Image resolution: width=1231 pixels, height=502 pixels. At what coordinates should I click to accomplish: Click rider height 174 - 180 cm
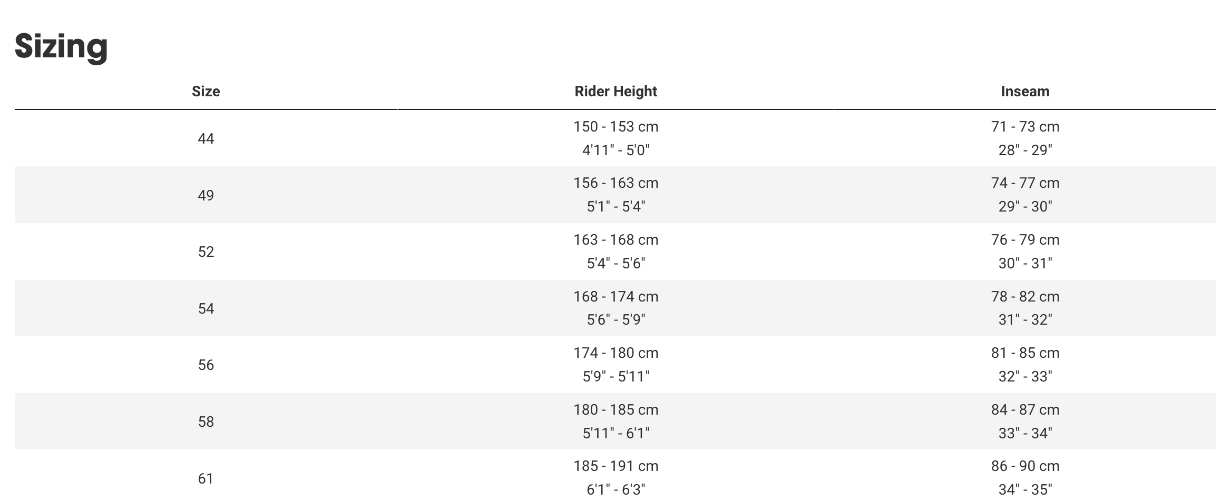615,353
